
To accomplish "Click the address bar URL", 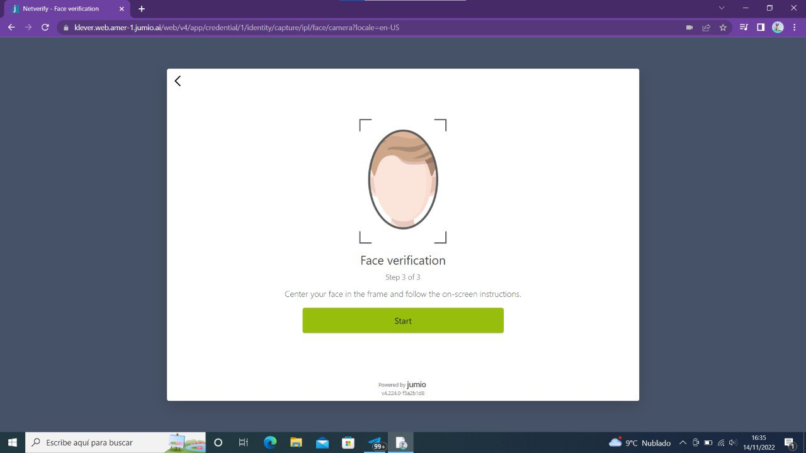I will coord(237,28).
